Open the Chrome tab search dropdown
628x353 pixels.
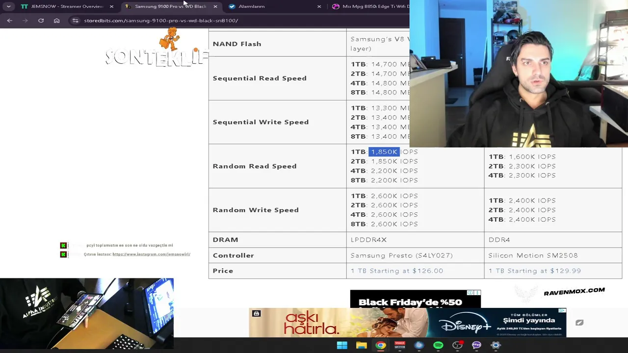coord(8,6)
